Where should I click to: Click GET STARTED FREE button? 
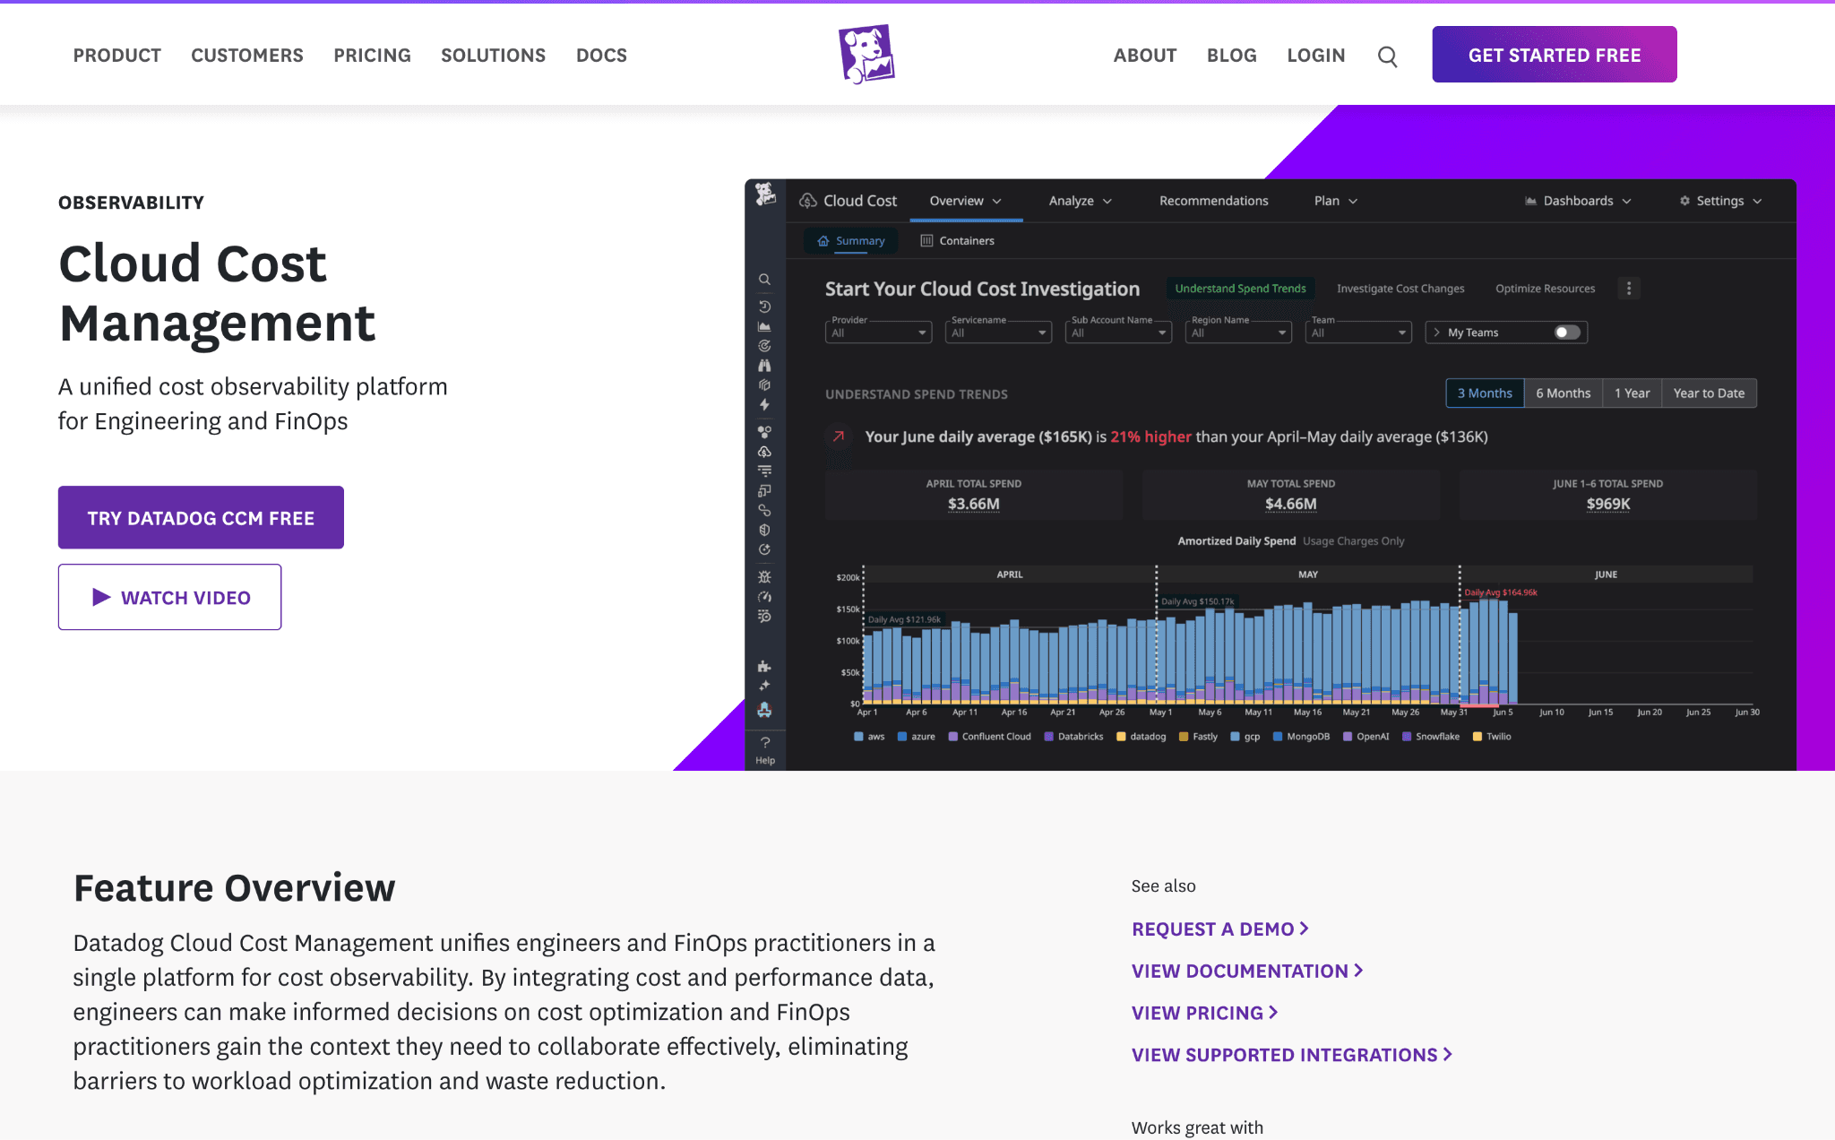pos(1555,55)
